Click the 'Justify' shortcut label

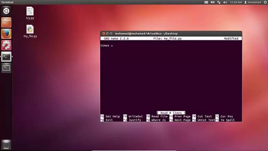pyautogui.click(x=135, y=120)
